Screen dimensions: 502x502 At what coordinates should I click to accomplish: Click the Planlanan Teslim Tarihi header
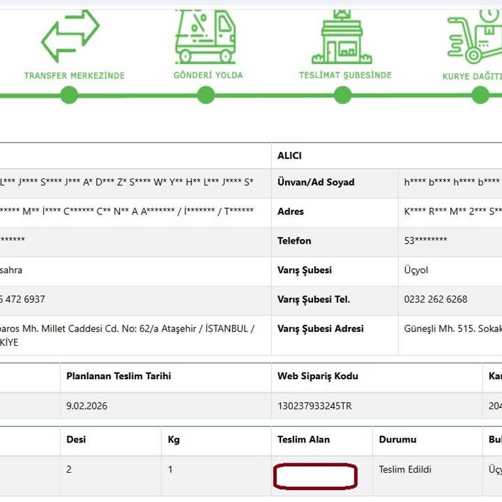(x=118, y=376)
